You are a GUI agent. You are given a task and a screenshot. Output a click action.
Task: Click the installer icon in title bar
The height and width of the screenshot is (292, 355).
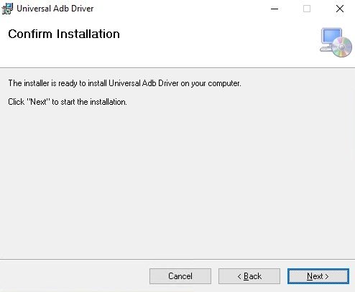(7, 9)
